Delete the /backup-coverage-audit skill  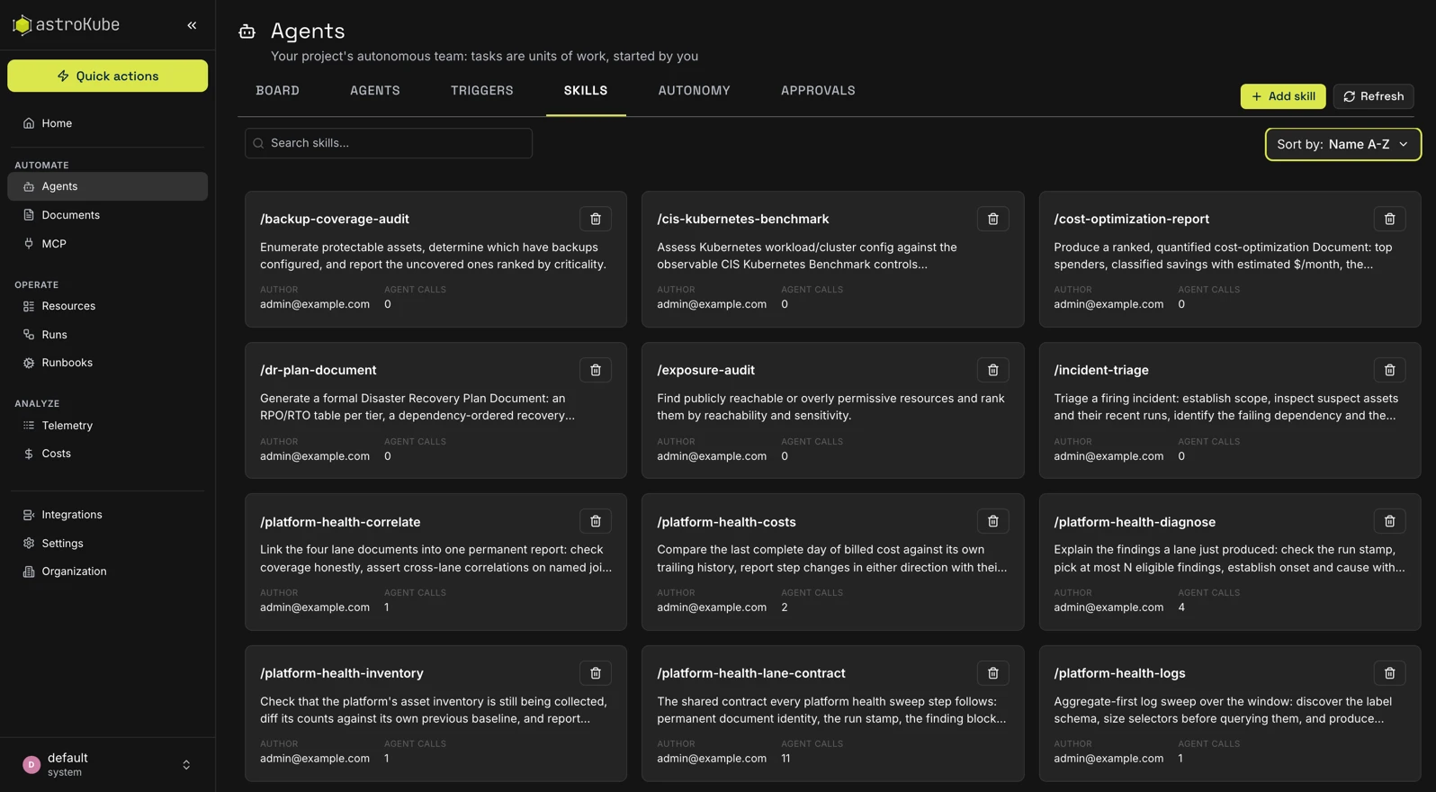point(596,219)
